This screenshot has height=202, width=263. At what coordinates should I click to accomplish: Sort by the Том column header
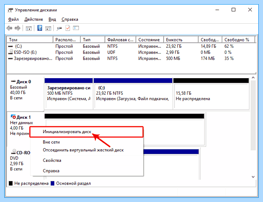[30, 40]
